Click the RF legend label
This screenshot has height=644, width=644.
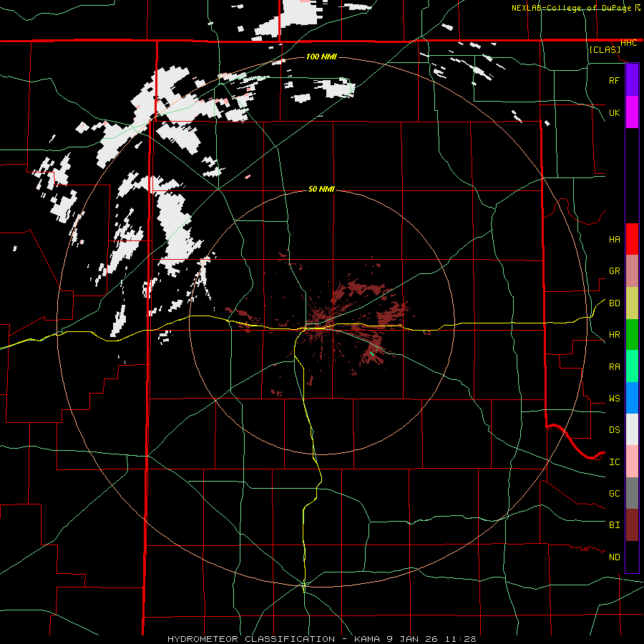click(614, 80)
